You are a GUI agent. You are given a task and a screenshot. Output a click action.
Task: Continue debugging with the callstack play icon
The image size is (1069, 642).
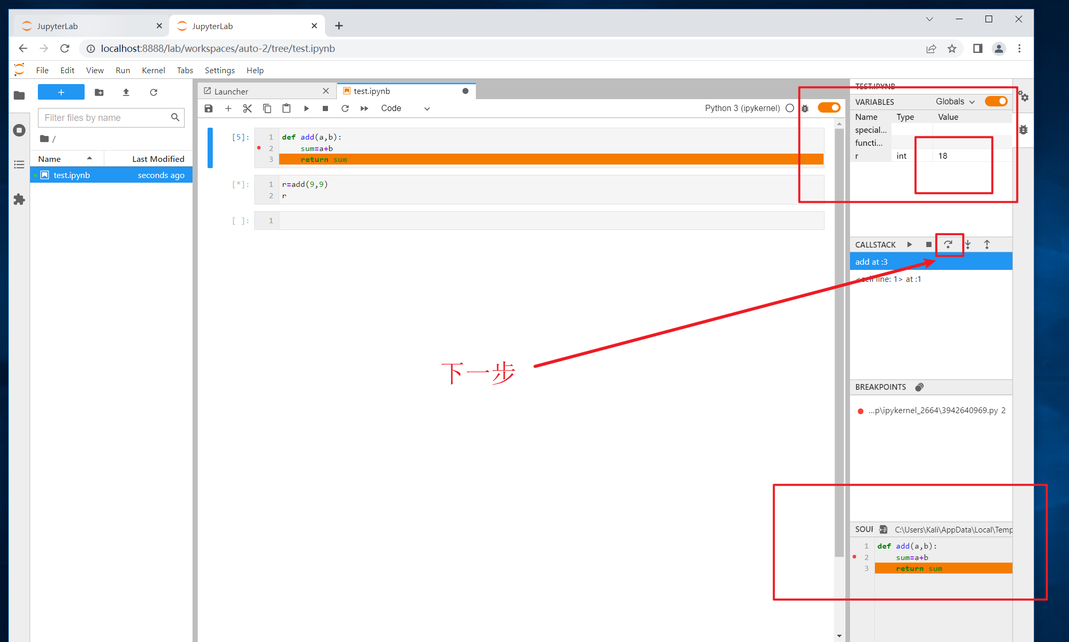click(x=909, y=244)
